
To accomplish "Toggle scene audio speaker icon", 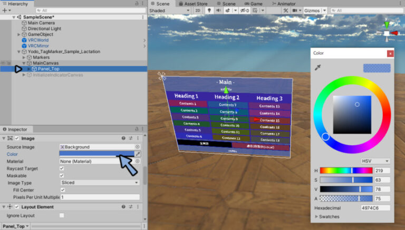I will point(218,11).
